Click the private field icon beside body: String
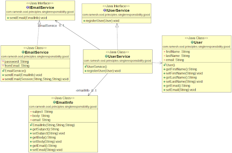Viewport: 232px width, 153px height. coord(31,116)
